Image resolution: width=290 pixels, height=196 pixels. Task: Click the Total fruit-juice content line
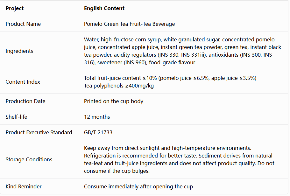[x=170, y=78]
